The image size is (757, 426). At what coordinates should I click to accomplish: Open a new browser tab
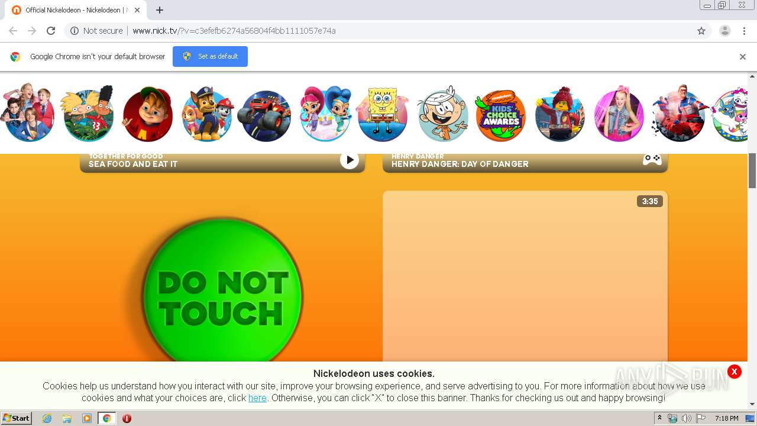[x=160, y=10]
